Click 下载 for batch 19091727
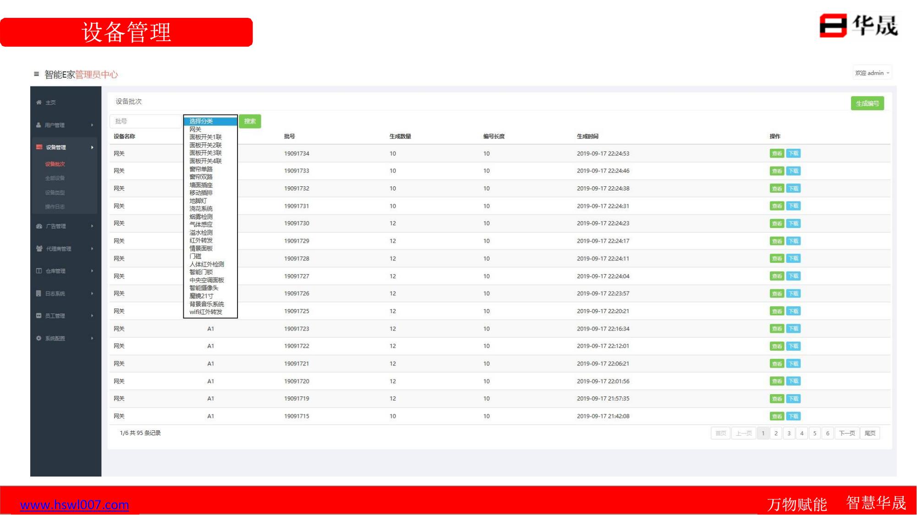Screen dimensions: 917x515 (794, 276)
